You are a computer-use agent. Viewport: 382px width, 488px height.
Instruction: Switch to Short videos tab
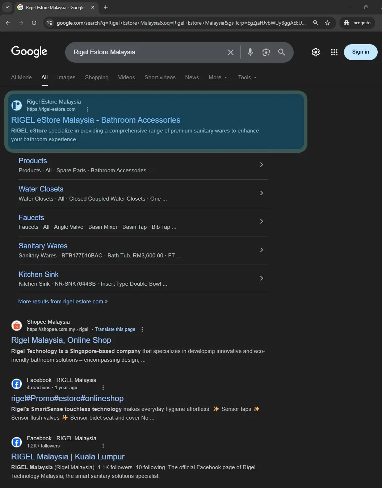coord(160,77)
